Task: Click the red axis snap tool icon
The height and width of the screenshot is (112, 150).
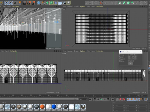Action: tap(101, 3)
